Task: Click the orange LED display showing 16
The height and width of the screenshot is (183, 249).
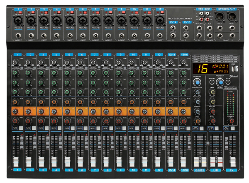Action: point(203,69)
